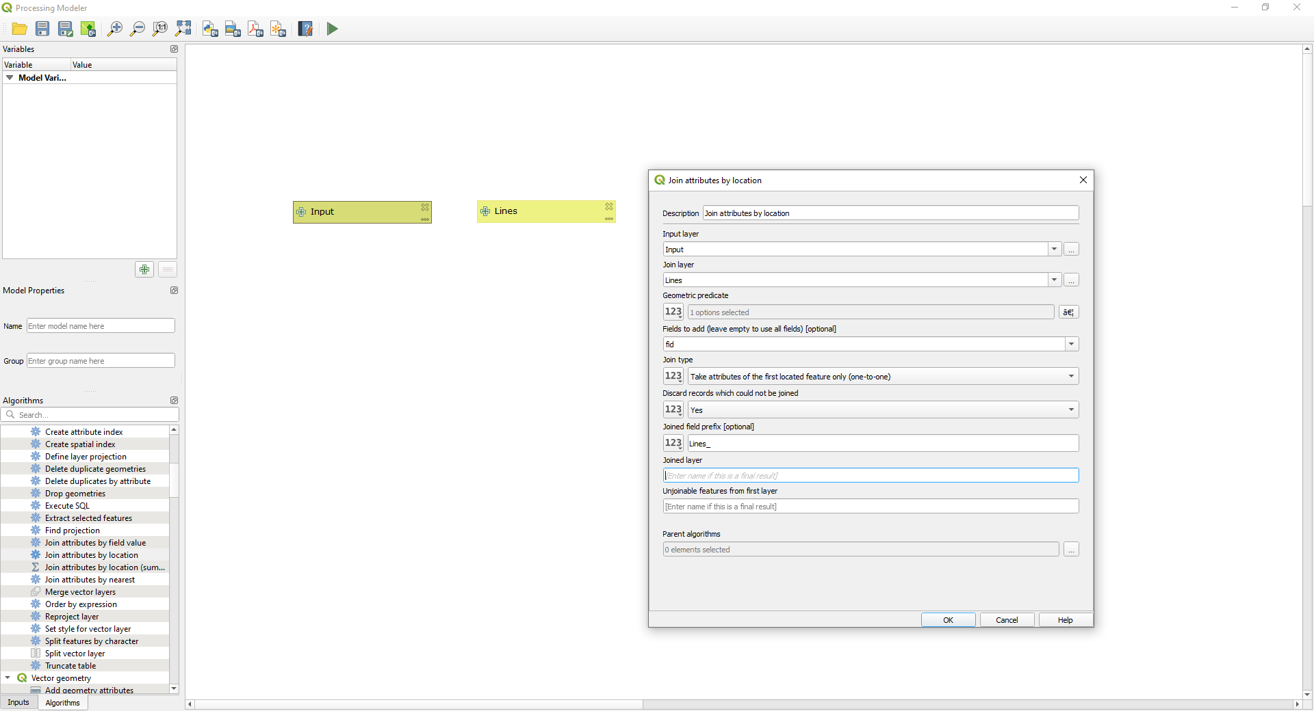The width and height of the screenshot is (1314, 711).
Task: Open the Join type dropdown
Action: click(x=1070, y=376)
